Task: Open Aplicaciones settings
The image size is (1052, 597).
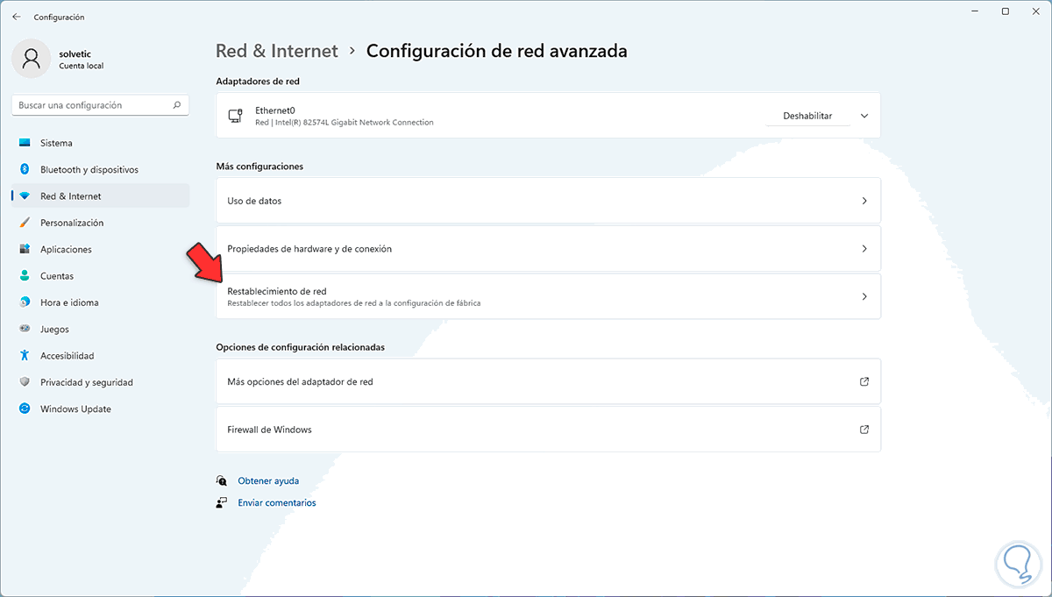Action: (x=101, y=249)
